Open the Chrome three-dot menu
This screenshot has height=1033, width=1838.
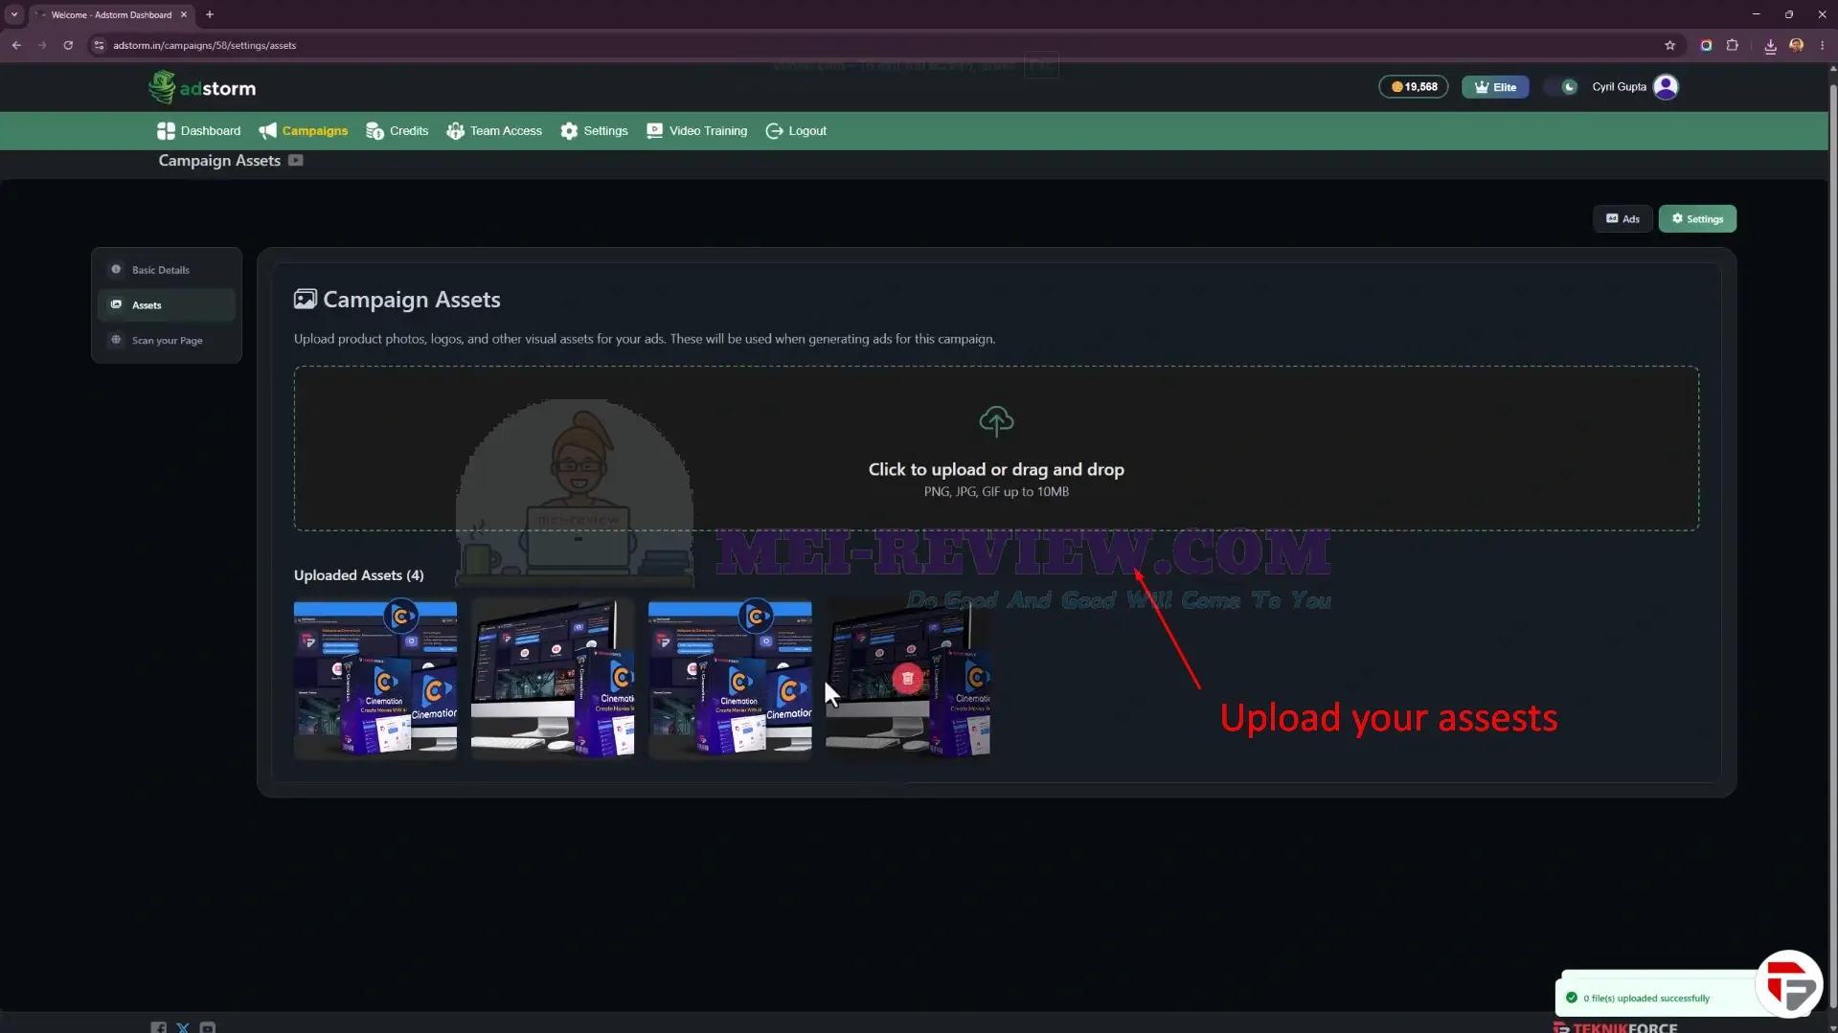point(1822,45)
